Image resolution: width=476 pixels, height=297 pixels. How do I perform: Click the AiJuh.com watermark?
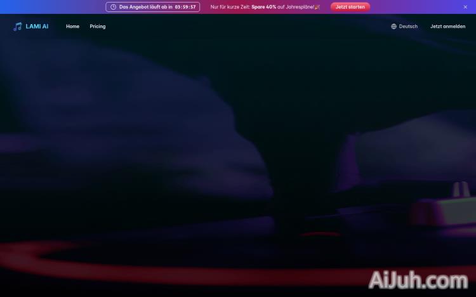418,280
